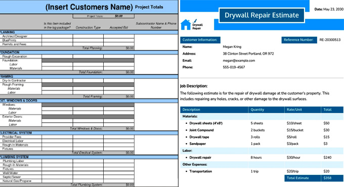Image resolution: width=344 pixels, height=187 pixels.
Task: Click the Project Totals $0.00 box
Action: [104, 16]
